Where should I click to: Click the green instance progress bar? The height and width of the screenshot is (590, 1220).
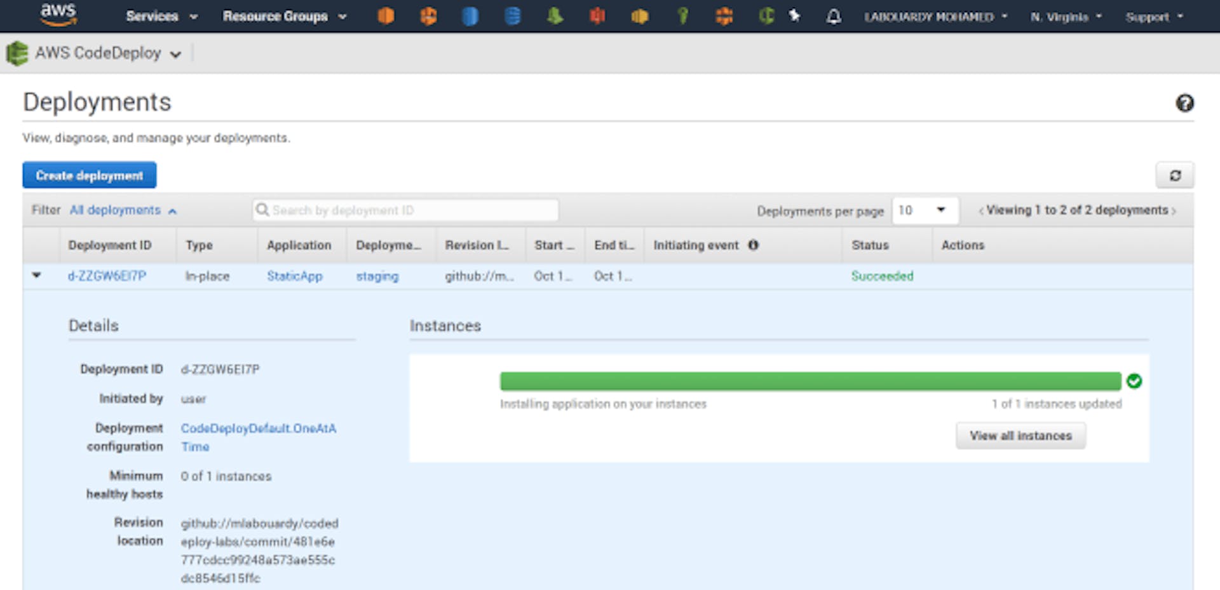(x=810, y=381)
